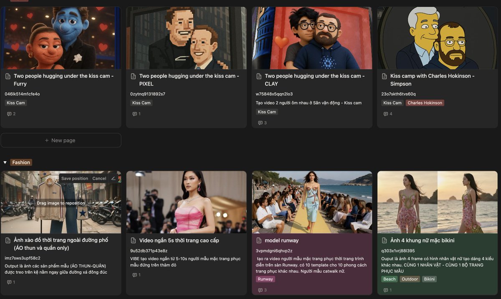Click Kiss Cam tag on Furry card

[16, 103]
